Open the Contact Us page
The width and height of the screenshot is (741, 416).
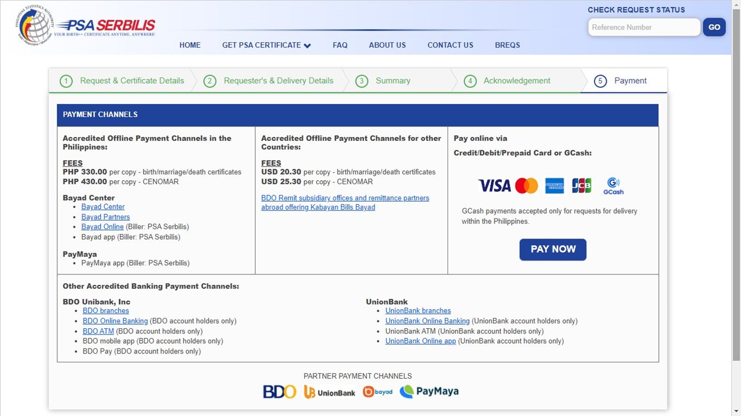click(x=450, y=45)
